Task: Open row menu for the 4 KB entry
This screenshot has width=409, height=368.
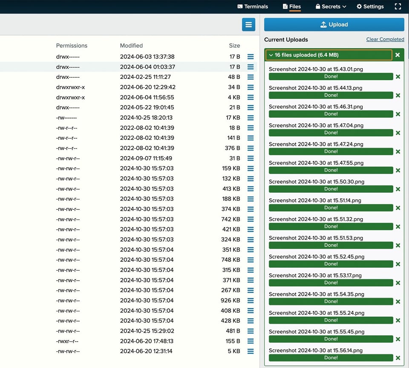Action: (x=251, y=97)
